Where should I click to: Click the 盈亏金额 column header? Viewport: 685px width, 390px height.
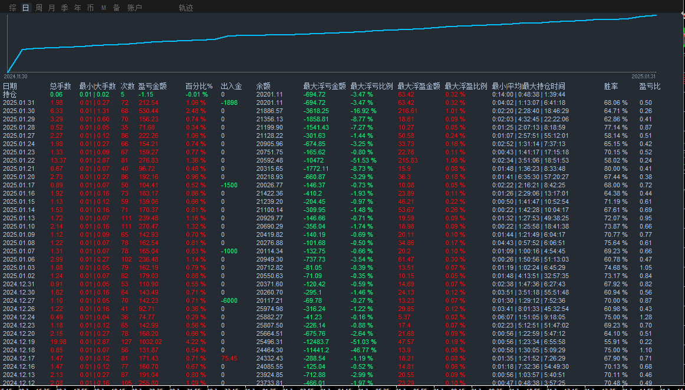click(x=153, y=86)
